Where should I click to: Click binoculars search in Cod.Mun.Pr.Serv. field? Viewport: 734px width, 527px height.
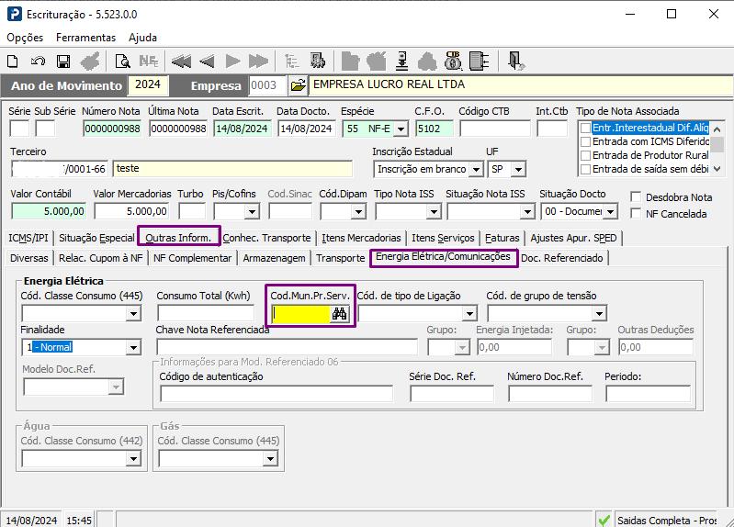pyautogui.click(x=339, y=314)
